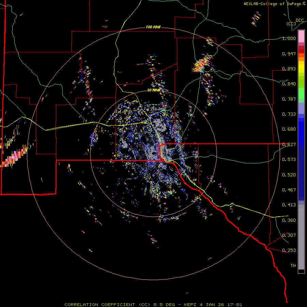
Task: Select the 0.787 scale value
Action: 289,99
